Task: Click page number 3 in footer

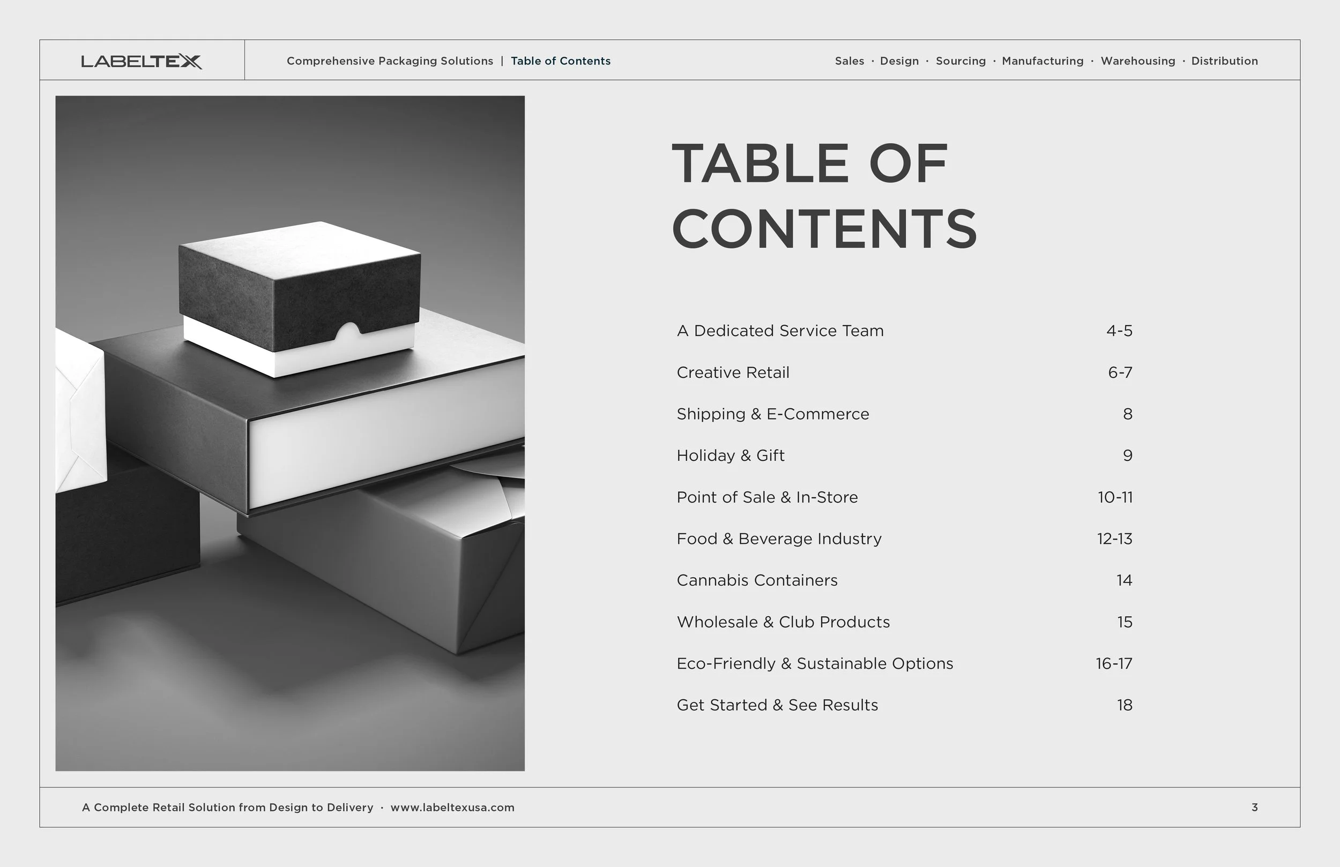Action: tap(1254, 808)
